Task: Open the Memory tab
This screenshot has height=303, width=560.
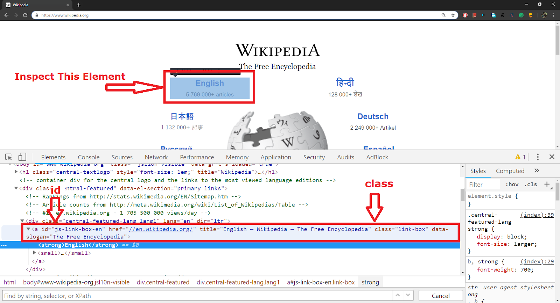Action: coord(237,157)
